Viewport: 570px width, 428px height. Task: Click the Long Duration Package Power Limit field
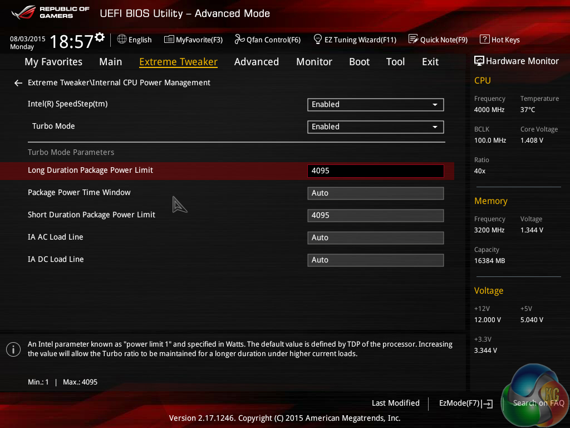pos(376,171)
